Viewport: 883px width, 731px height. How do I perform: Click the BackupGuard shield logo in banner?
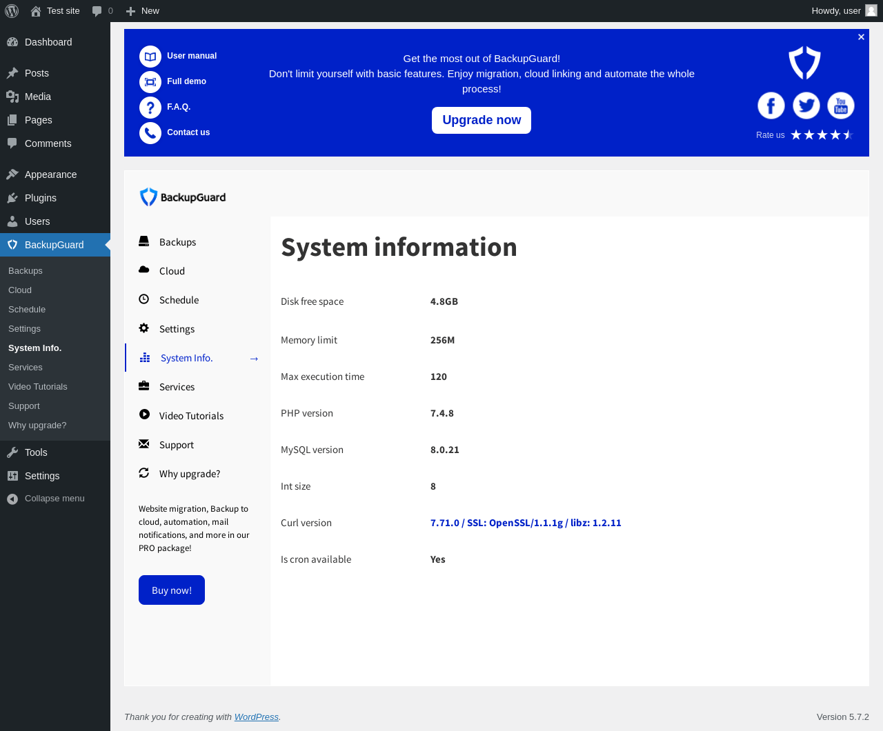pyautogui.click(x=805, y=63)
